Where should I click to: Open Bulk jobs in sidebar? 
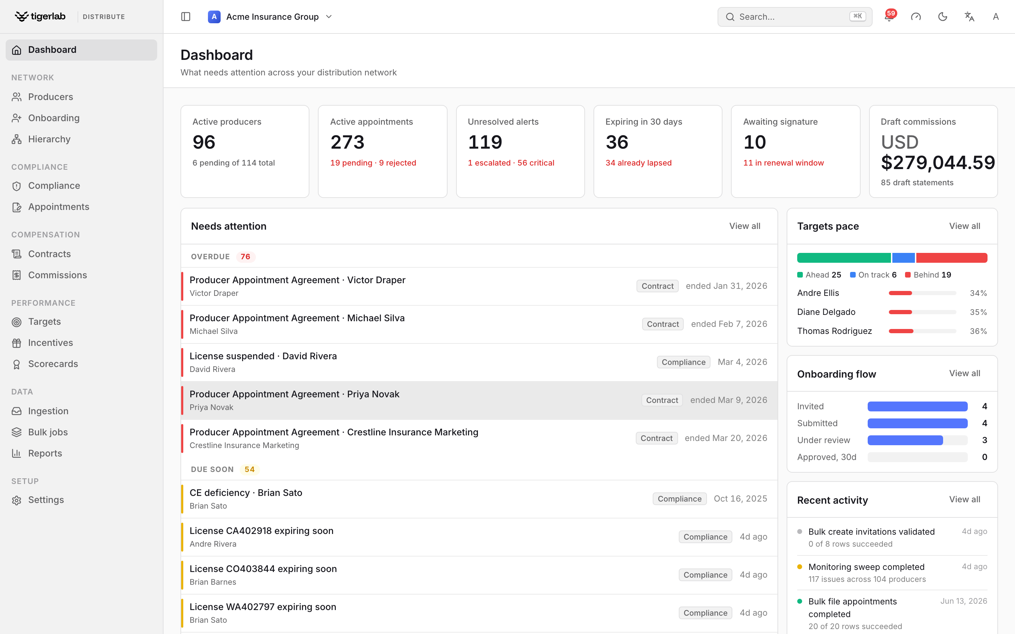[81, 432]
